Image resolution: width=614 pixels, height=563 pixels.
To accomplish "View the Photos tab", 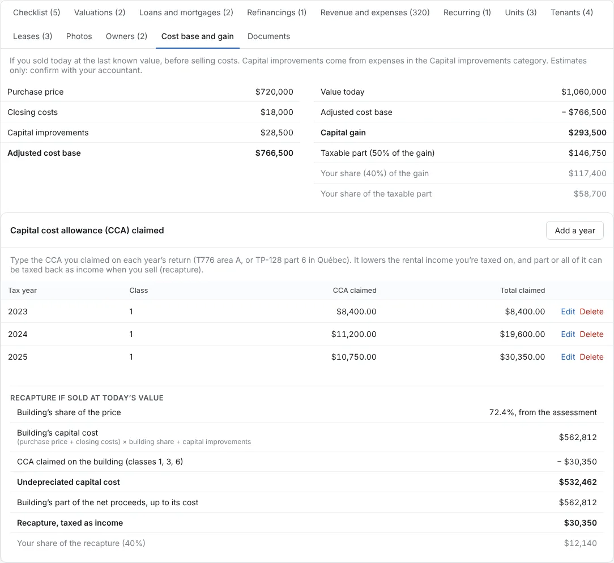I will tap(79, 36).
